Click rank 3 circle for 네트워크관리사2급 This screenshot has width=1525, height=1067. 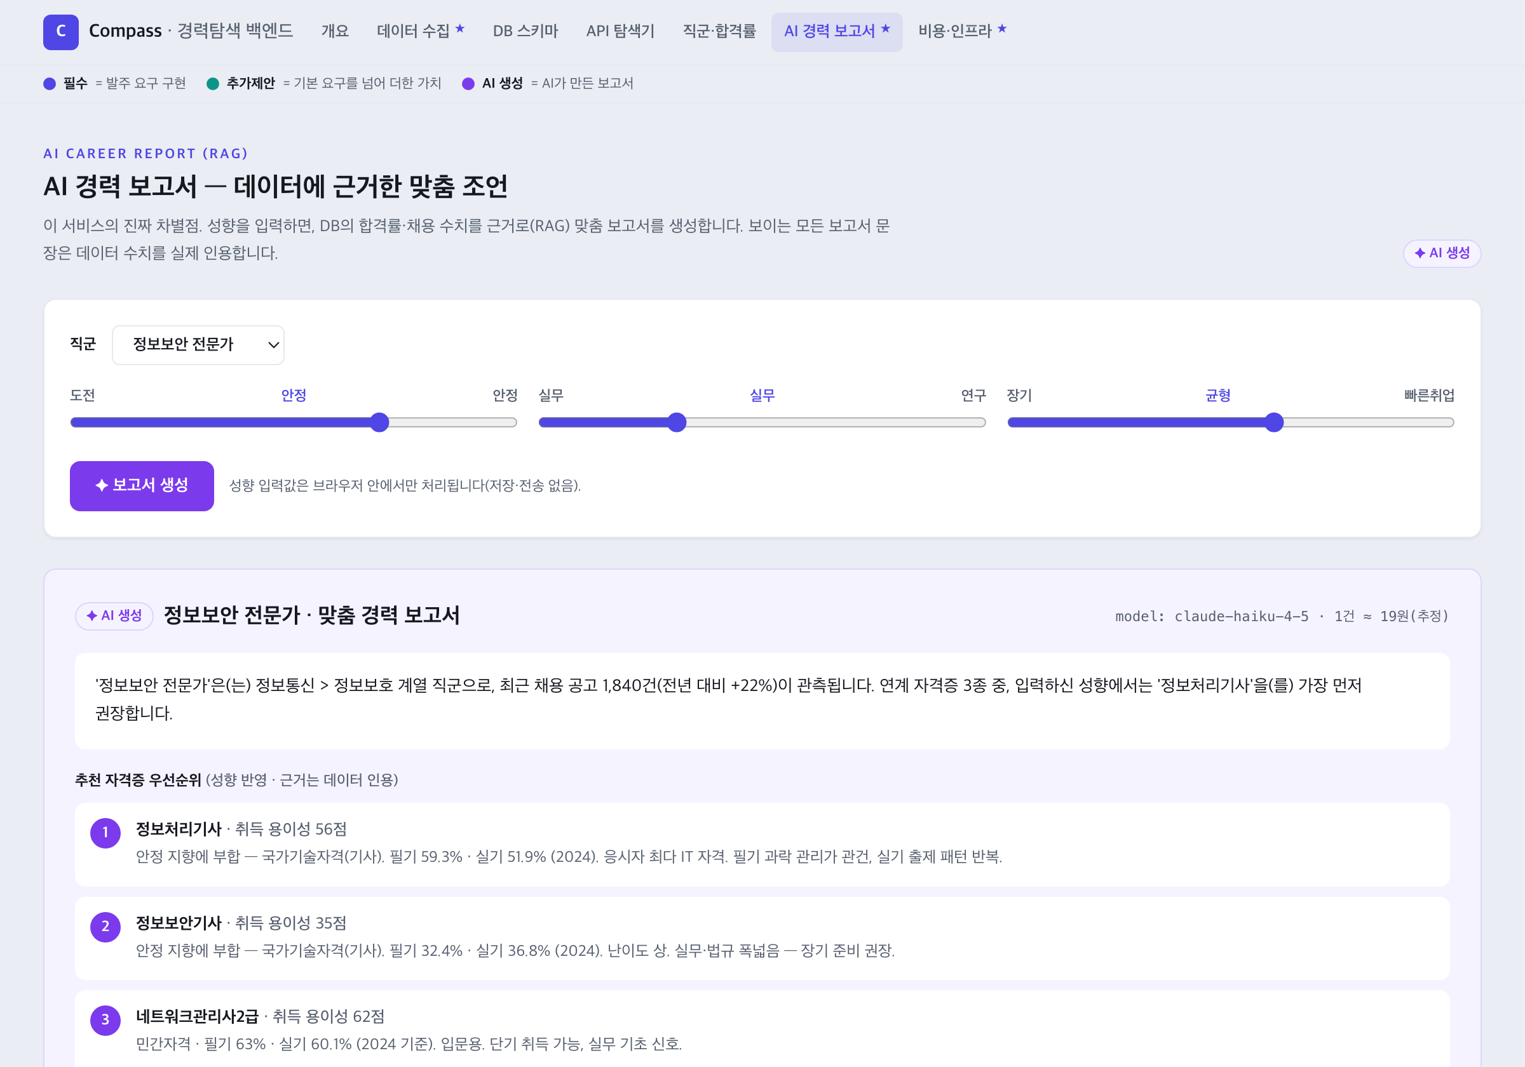pos(105,1020)
